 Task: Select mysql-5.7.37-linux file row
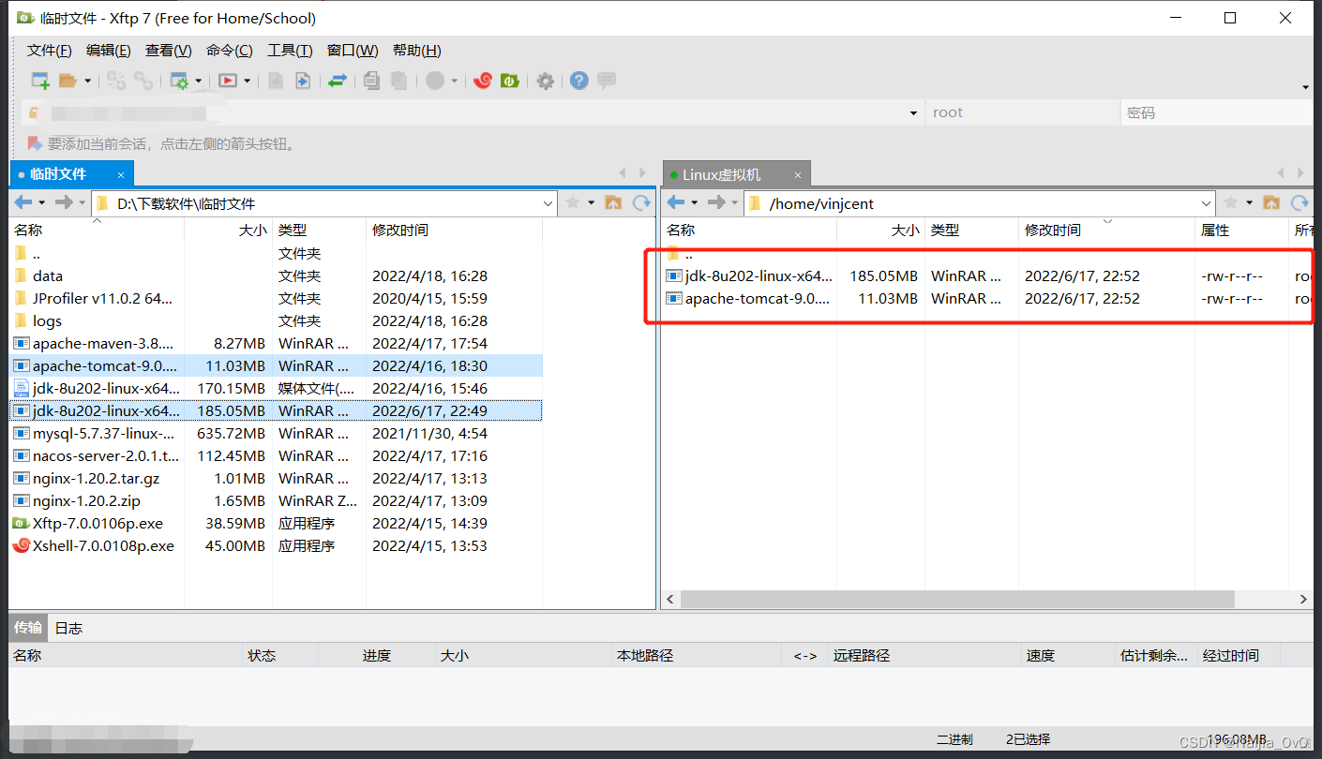276,433
